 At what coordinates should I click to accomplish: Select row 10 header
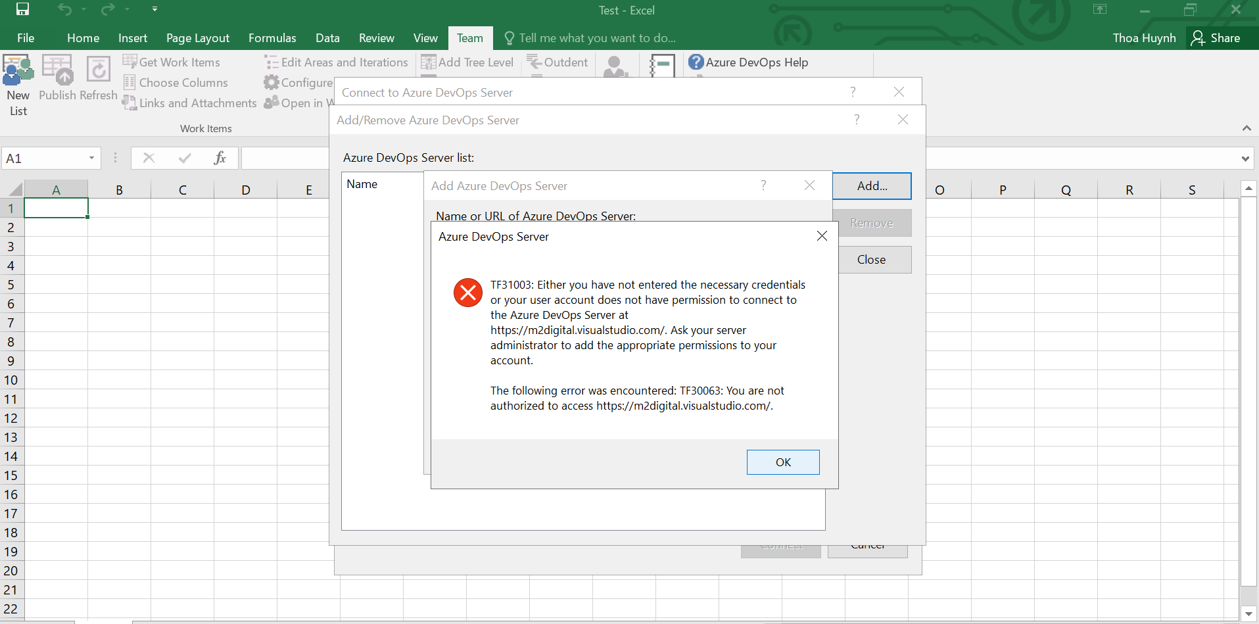(x=11, y=379)
